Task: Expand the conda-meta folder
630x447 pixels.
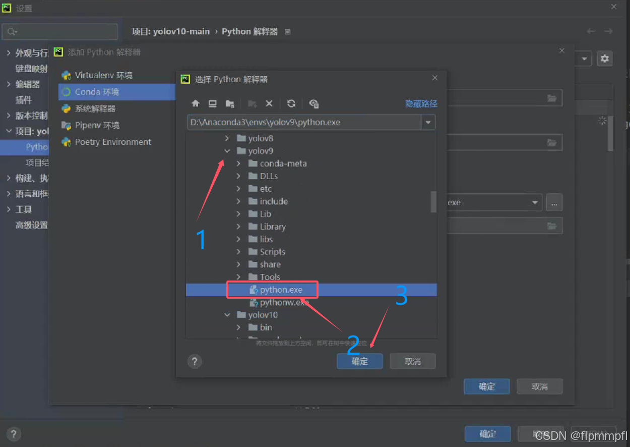Action: 239,163
